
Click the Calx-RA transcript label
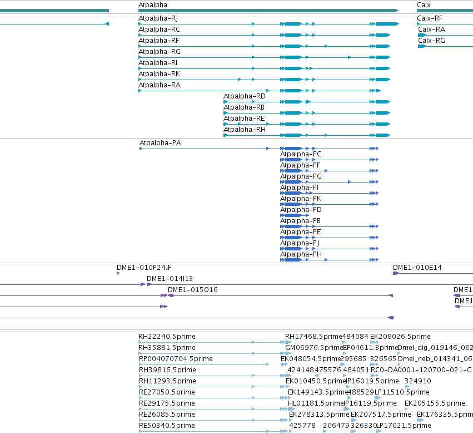[431, 29]
